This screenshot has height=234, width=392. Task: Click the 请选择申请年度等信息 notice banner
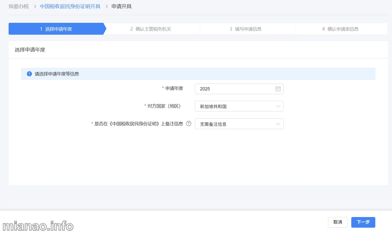coord(198,74)
